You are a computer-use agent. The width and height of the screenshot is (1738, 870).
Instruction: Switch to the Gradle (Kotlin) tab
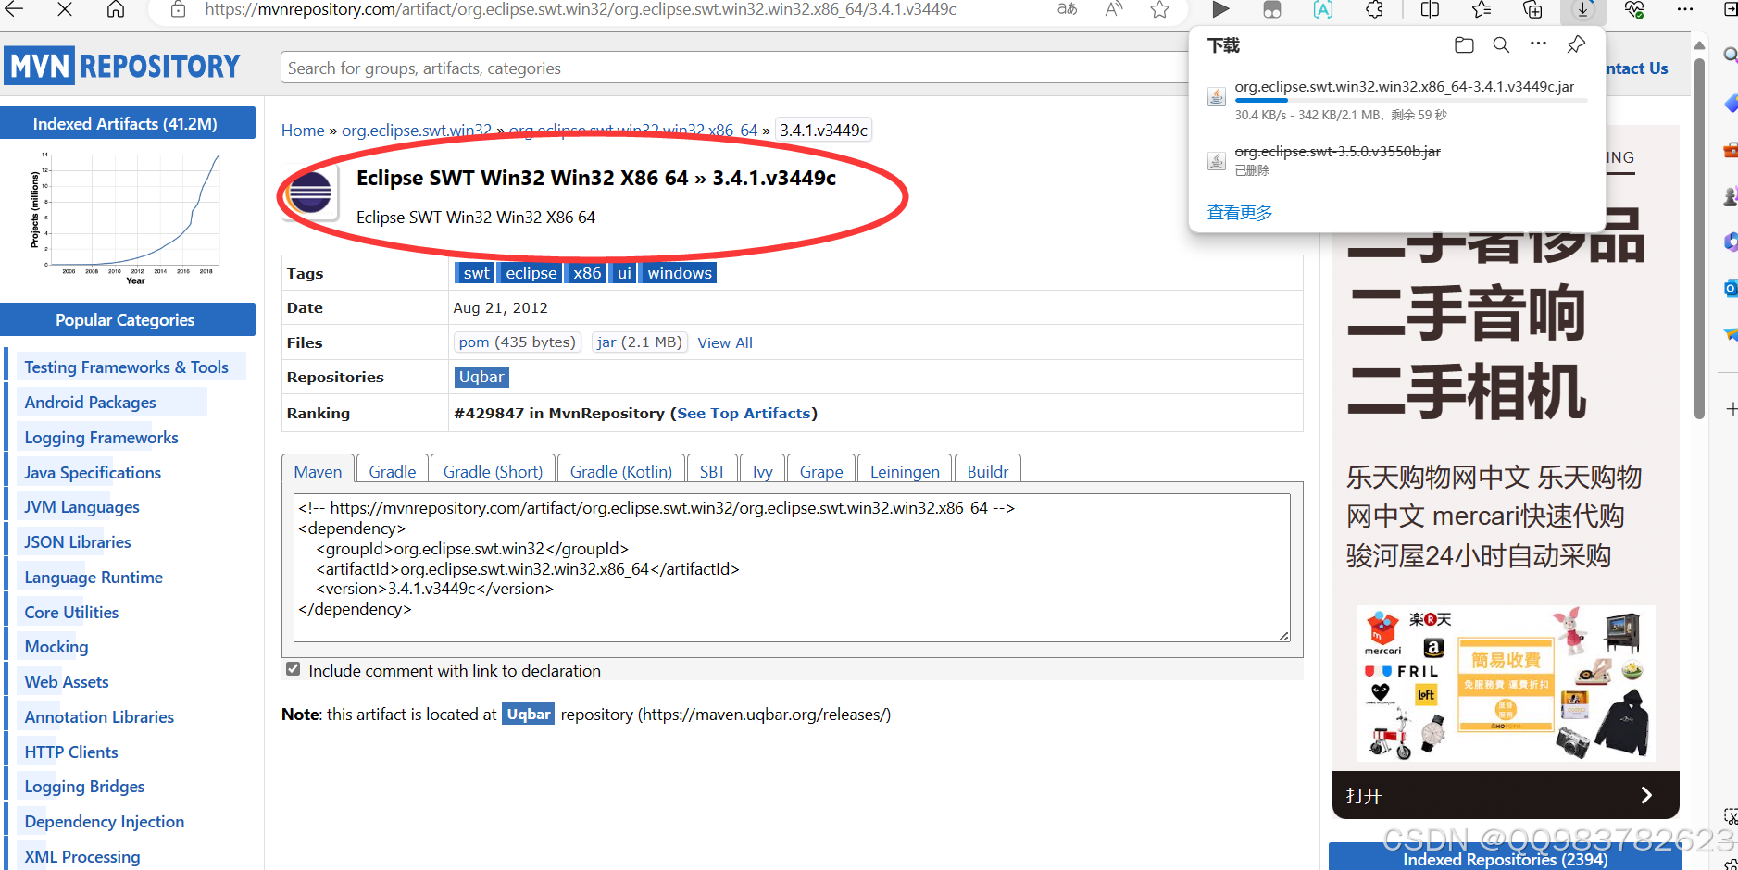pyautogui.click(x=621, y=471)
